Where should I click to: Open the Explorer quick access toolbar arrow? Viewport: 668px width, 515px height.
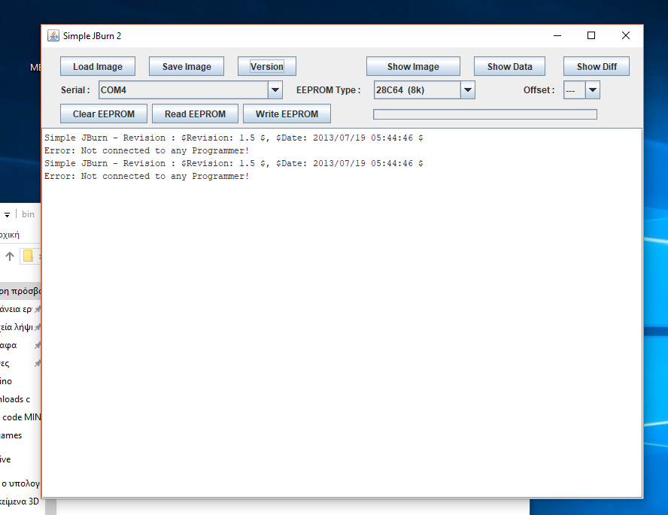tap(7, 215)
